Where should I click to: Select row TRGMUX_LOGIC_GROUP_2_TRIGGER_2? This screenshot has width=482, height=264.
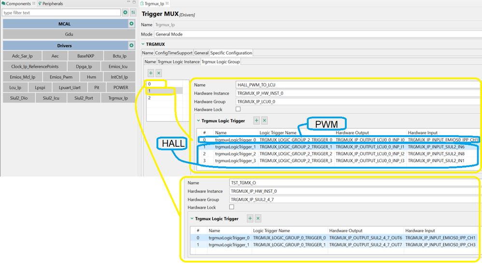pyautogui.click(x=338, y=153)
